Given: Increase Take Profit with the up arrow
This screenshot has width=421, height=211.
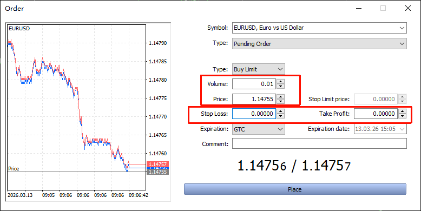Looking at the screenshot, I should point(402,111).
